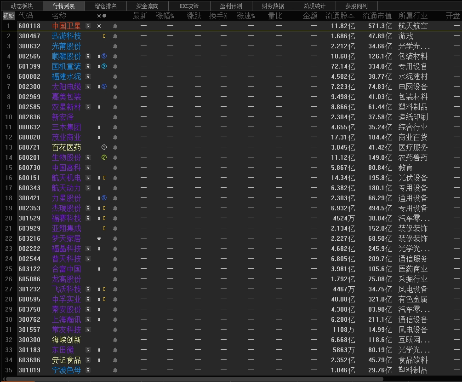Select stock code 301557
The height and width of the screenshot is (382, 462).
(29, 330)
